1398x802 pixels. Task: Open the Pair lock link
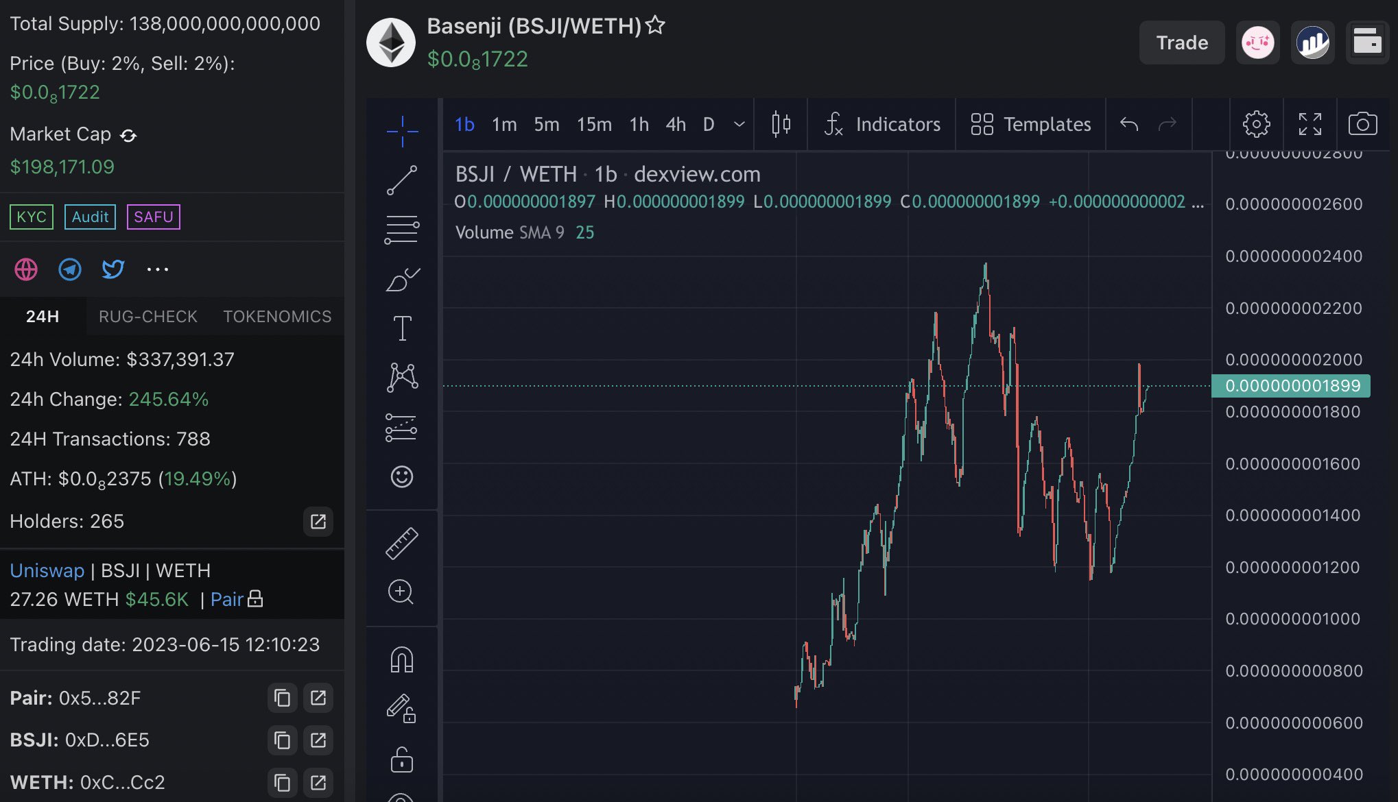coord(237,599)
